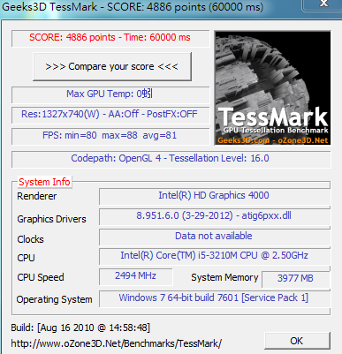Click the TessMark logo image

click(272, 88)
